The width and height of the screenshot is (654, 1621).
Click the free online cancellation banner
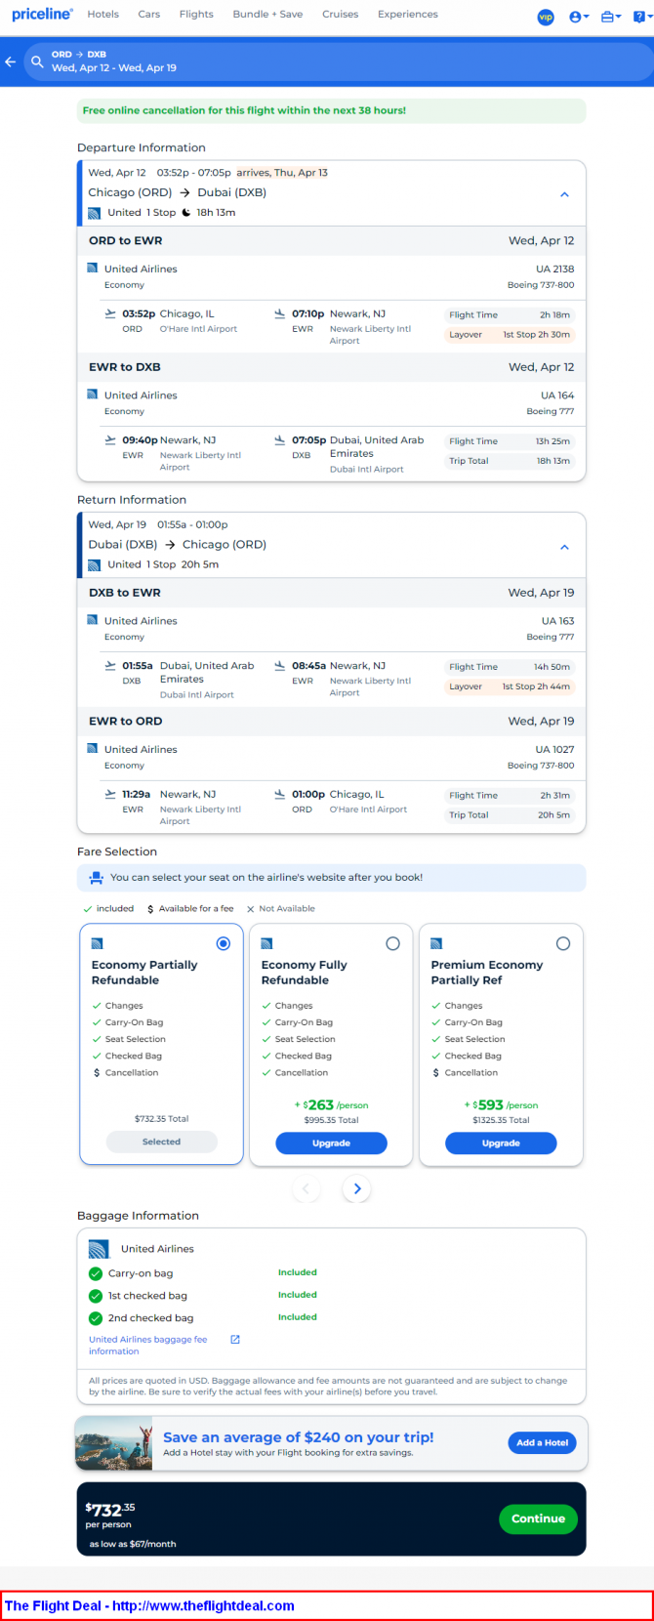point(332,110)
